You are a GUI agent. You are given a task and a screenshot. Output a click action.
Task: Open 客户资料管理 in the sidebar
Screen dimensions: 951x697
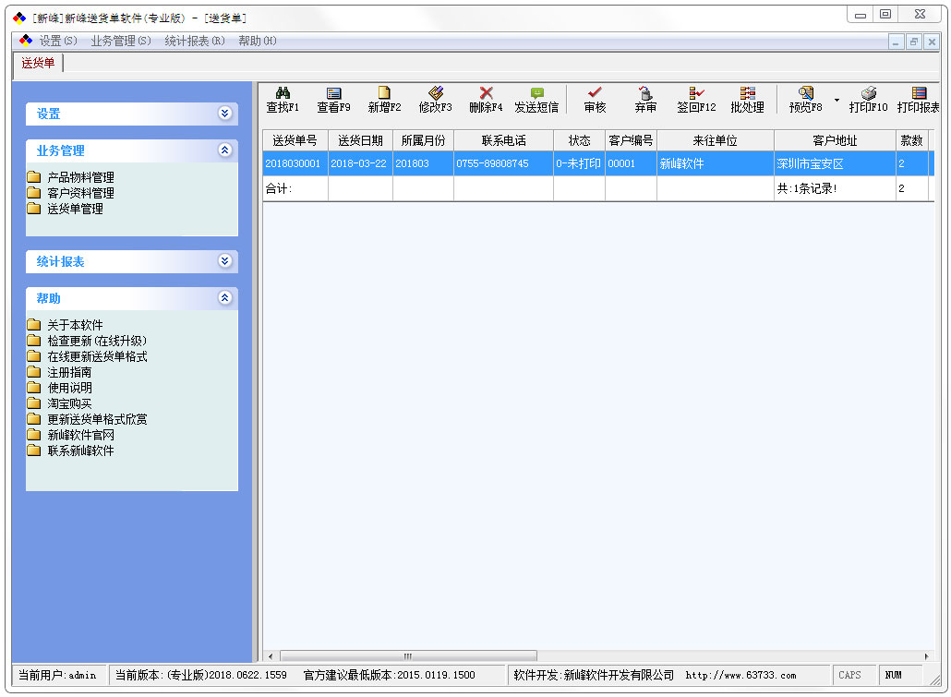coord(80,193)
